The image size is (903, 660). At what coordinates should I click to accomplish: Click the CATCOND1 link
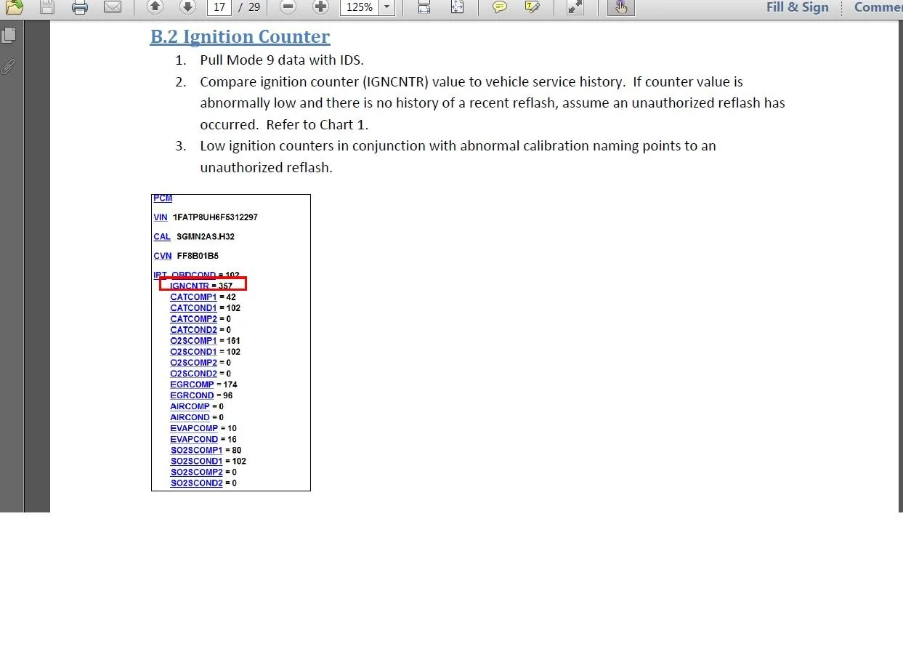[193, 308]
